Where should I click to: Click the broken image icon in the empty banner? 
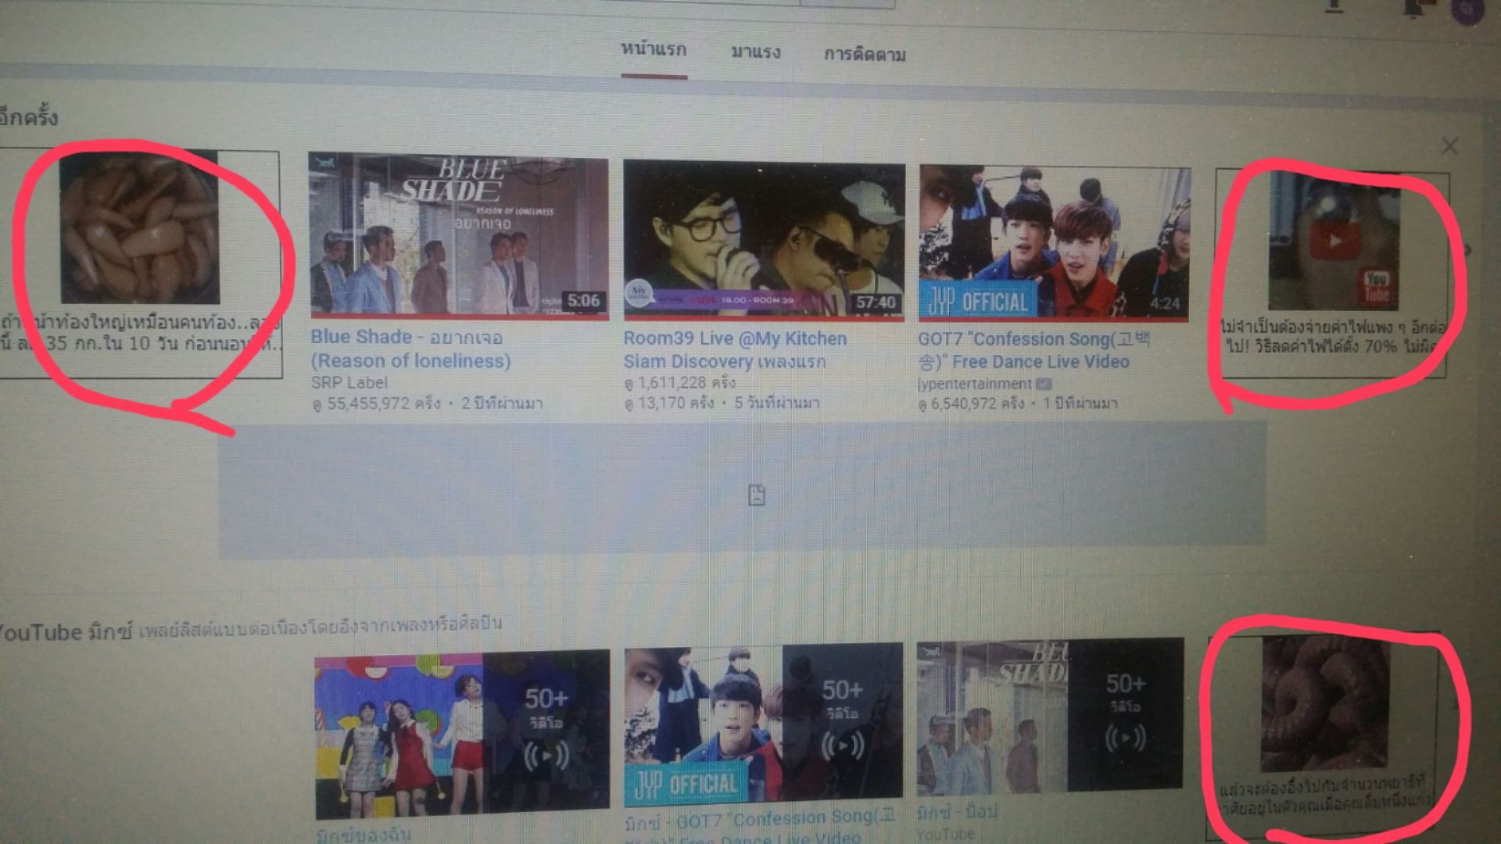click(756, 495)
